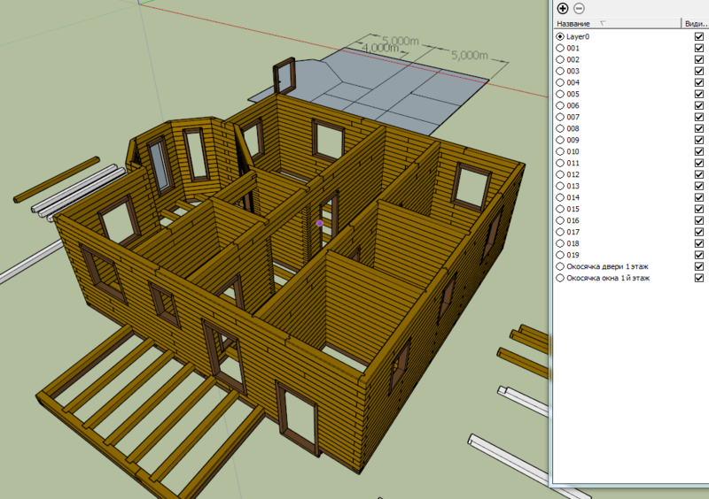Select radio button for layer 010

click(560, 151)
